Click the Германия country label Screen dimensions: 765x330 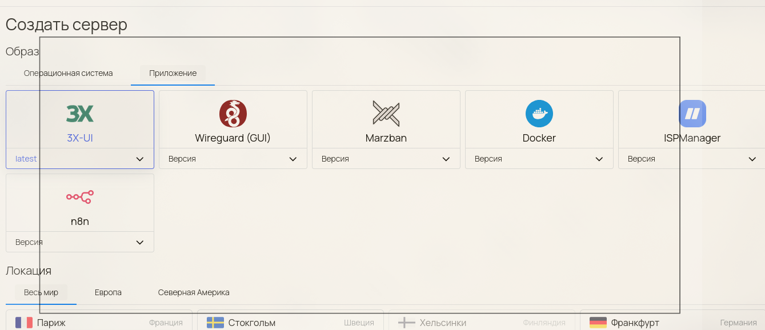[x=739, y=323]
